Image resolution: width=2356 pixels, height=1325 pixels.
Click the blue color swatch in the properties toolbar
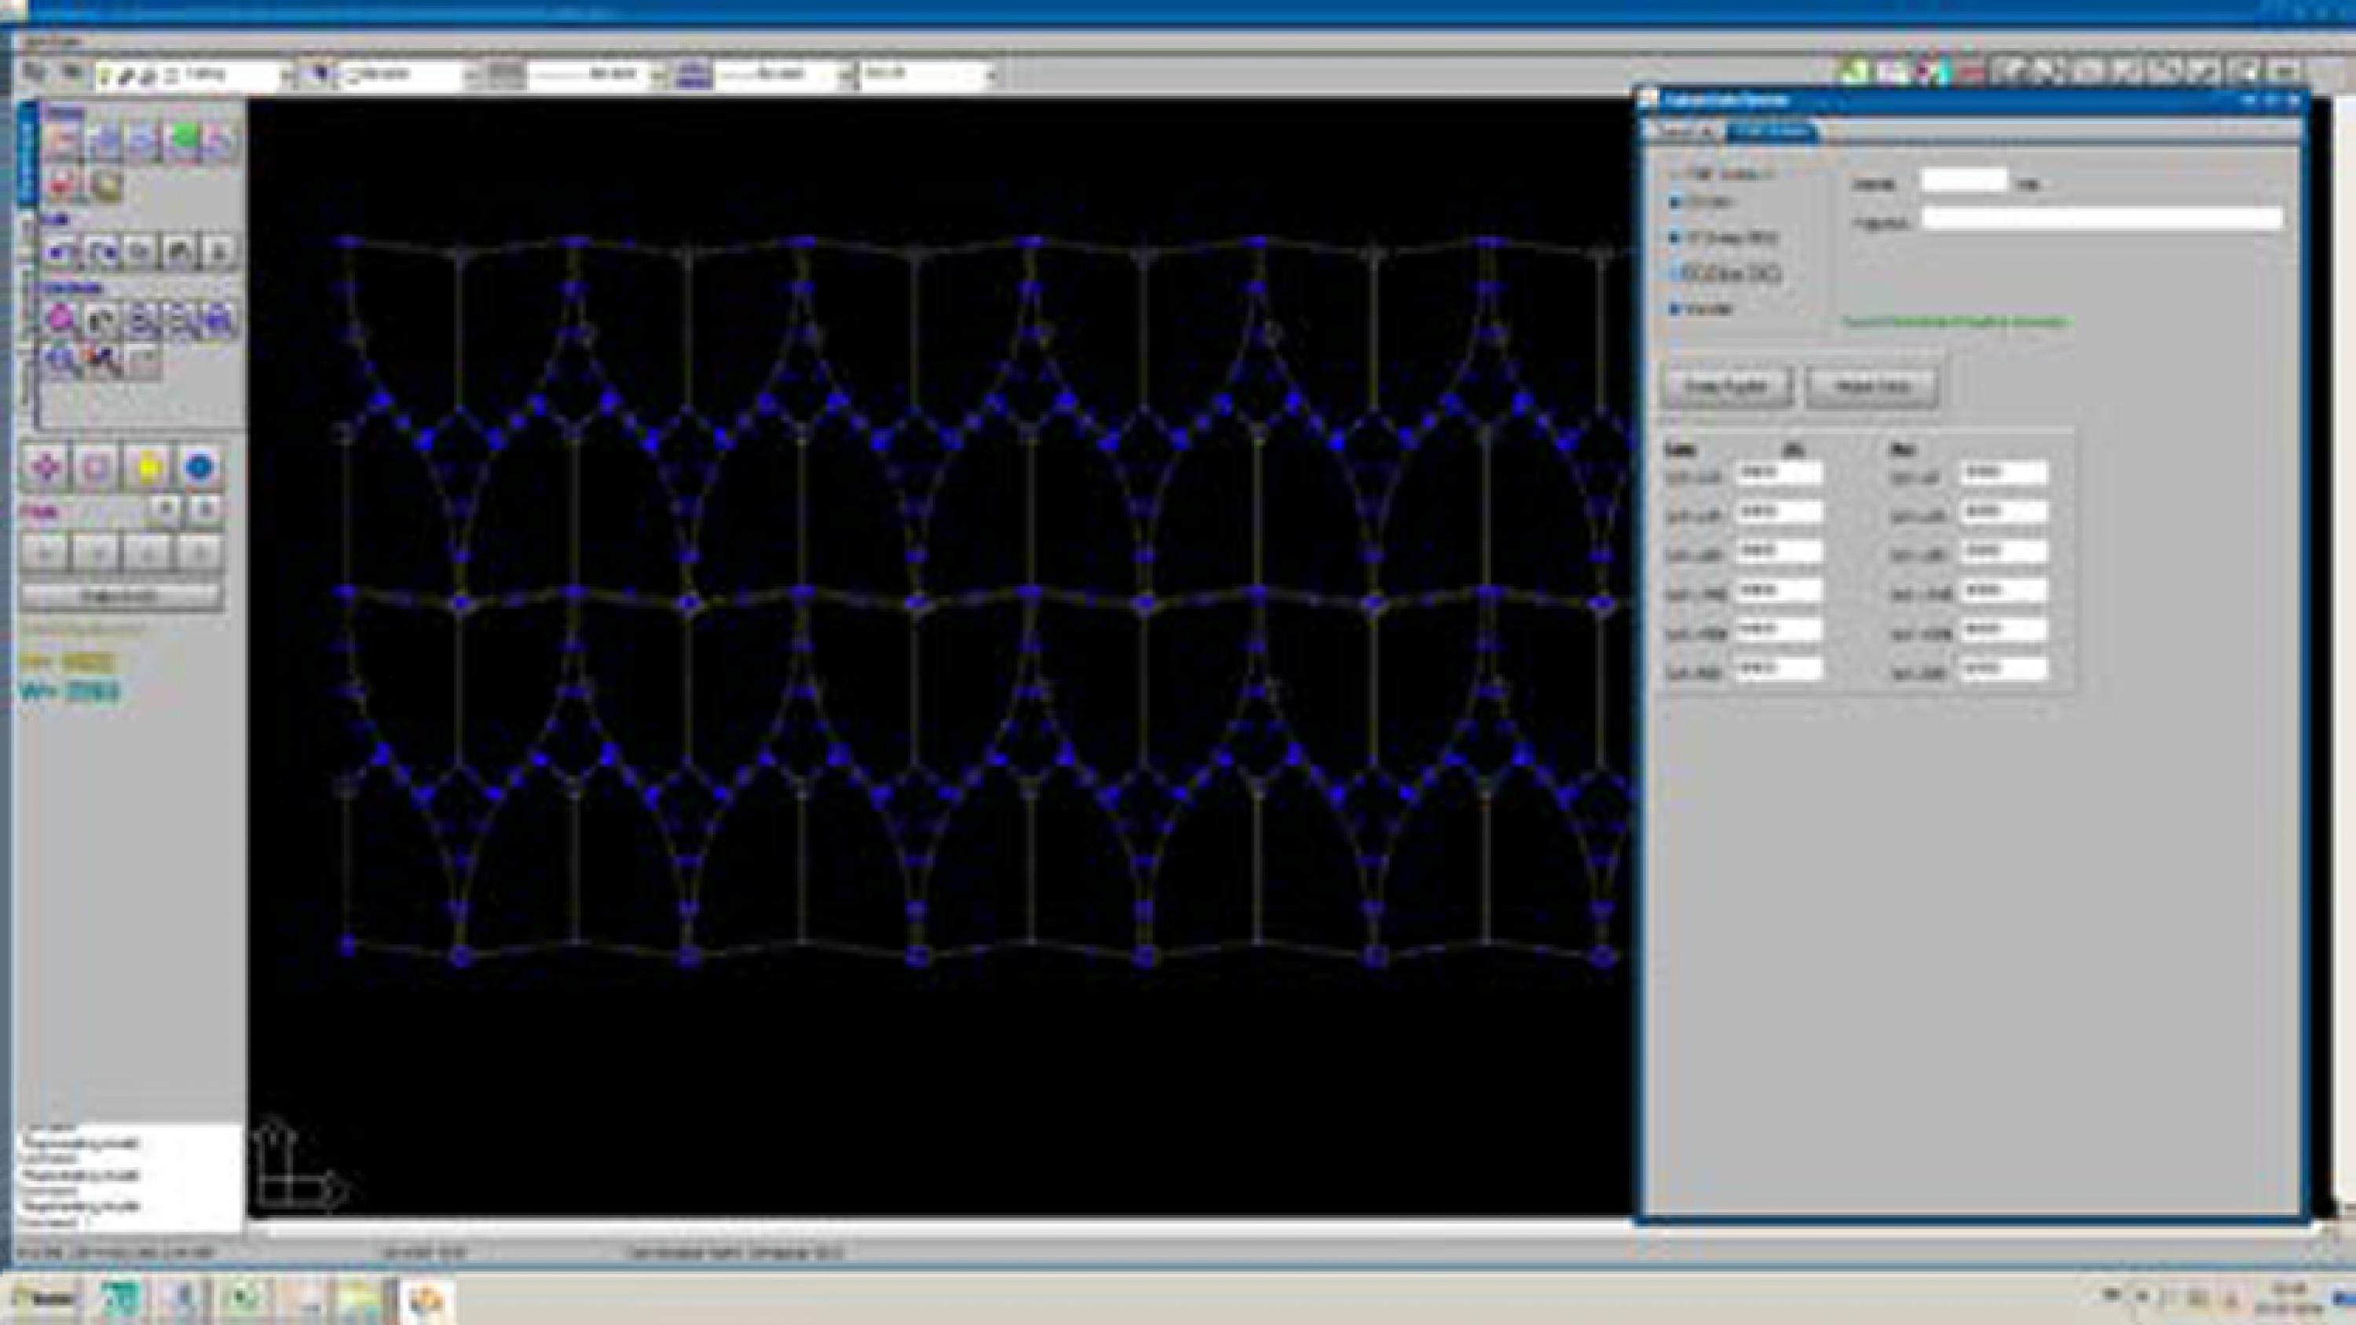pos(318,74)
